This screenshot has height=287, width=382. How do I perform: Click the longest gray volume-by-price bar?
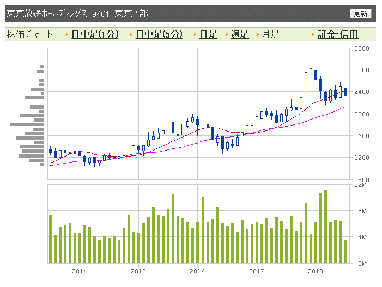pyautogui.click(x=27, y=124)
